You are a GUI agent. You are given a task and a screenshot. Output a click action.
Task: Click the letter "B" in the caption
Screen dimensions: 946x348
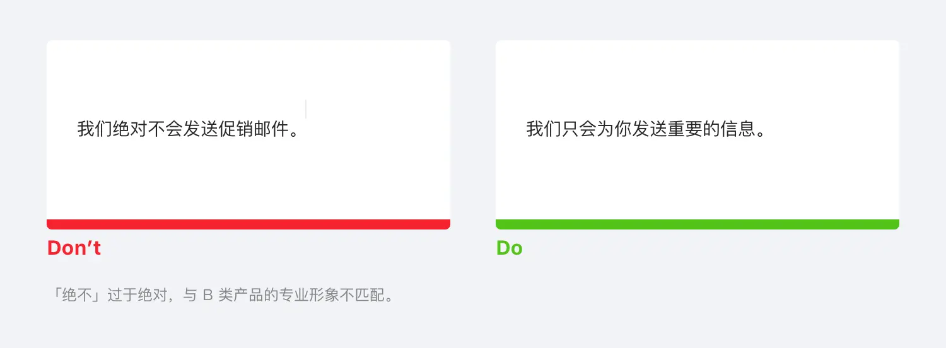(207, 295)
